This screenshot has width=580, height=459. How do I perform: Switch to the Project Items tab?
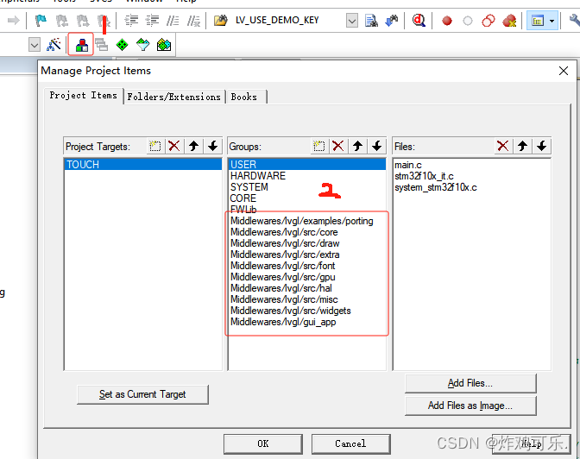[x=83, y=96]
